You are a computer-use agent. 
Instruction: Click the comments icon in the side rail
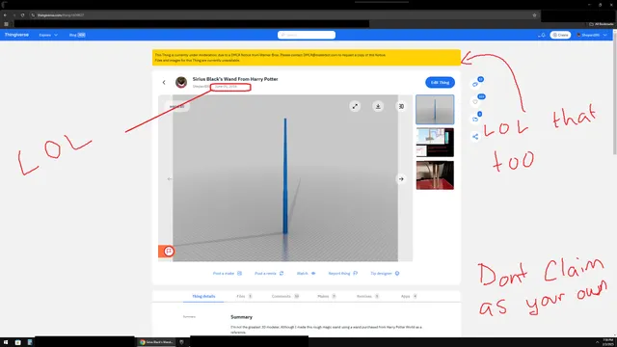point(475,84)
